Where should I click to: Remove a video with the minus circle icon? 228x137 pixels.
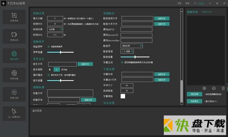tap(214, 88)
